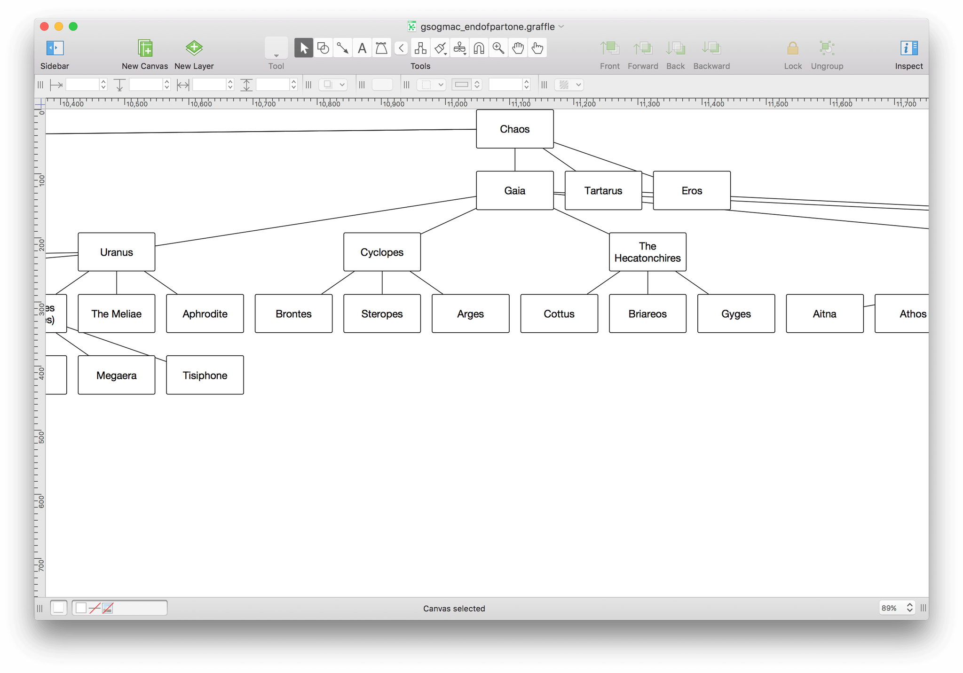963x673 pixels.
Task: Select the Diagram tool
Action: (420, 48)
